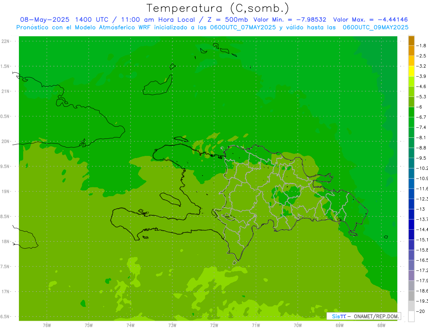Click the '0600UTC_09MAY2025' valid-until timestamp
Viewport: 428px width, 330px height.
(x=376, y=27)
